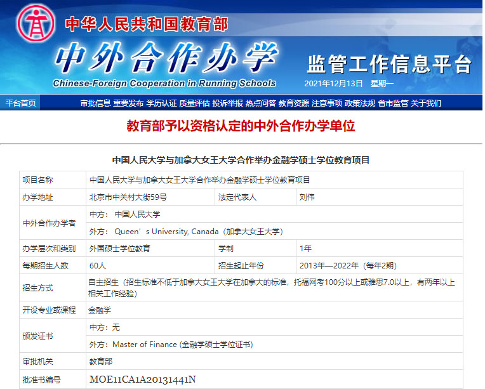Click 注意事项 in the navigation bar
Screen dimensions: 485x389
tap(327, 103)
